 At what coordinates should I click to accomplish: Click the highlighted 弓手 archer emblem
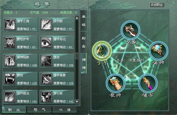[102, 51]
